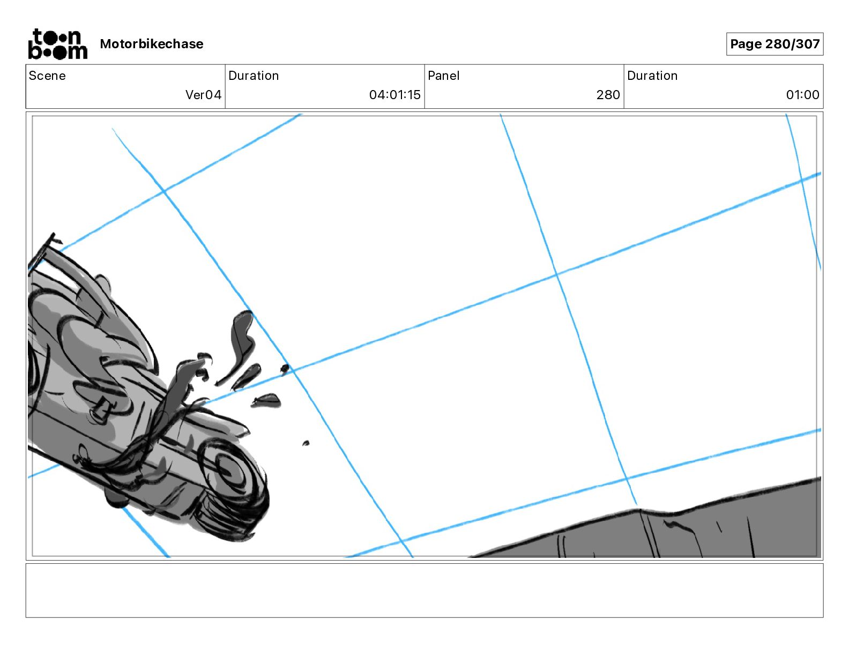Click the "Scene" header label
This screenshot has height=656, width=849.
47,76
